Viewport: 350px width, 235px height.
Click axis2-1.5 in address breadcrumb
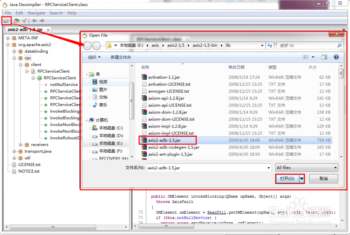(176, 45)
